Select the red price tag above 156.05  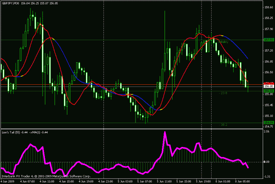[x=269, y=83]
